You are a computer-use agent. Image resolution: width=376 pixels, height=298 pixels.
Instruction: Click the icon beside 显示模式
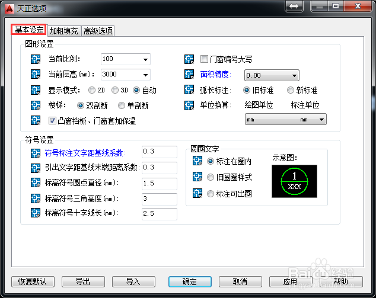(36, 90)
